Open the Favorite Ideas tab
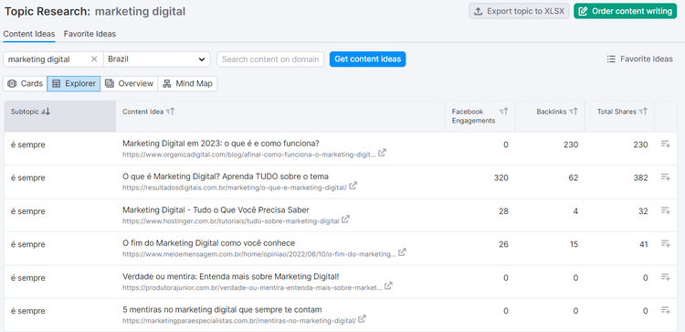This screenshot has width=685, height=332. (x=90, y=34)
